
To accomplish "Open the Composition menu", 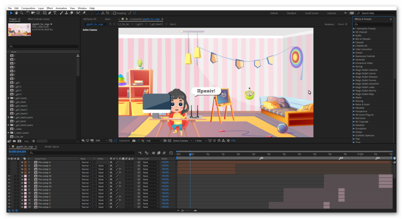I will coord(28,8).
